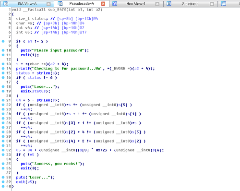Viewport: 240px width, 191px height.
Task: Click s[2] at the start of line 28
Action: click(x=71, y=132)
